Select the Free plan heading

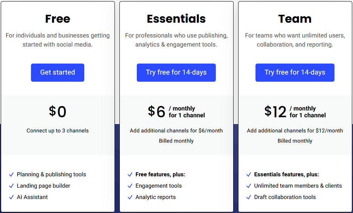(x=57, y=19)
